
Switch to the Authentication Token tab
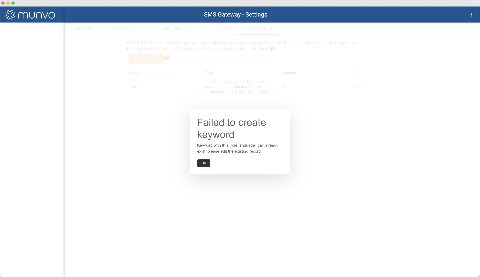coord(128,29)
